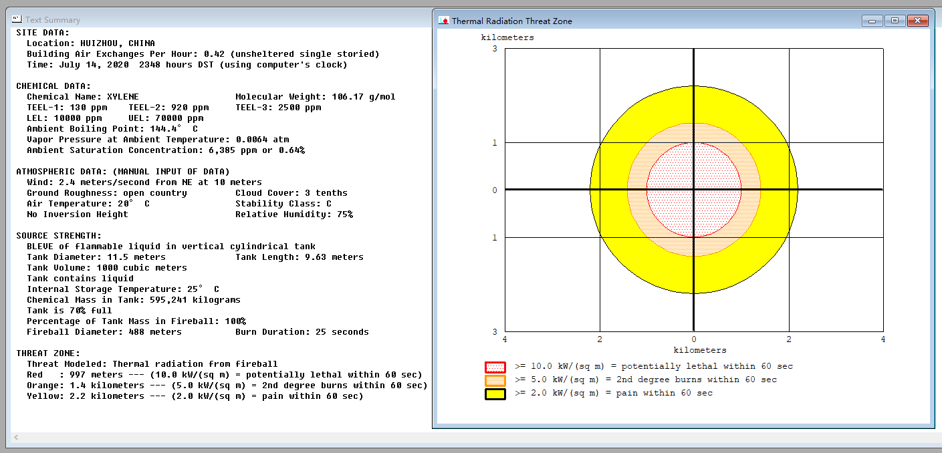Click the Thermal Radiation Threat Zone window icon
This screenshot has height=453, width=942.
[x=443, y=21]
